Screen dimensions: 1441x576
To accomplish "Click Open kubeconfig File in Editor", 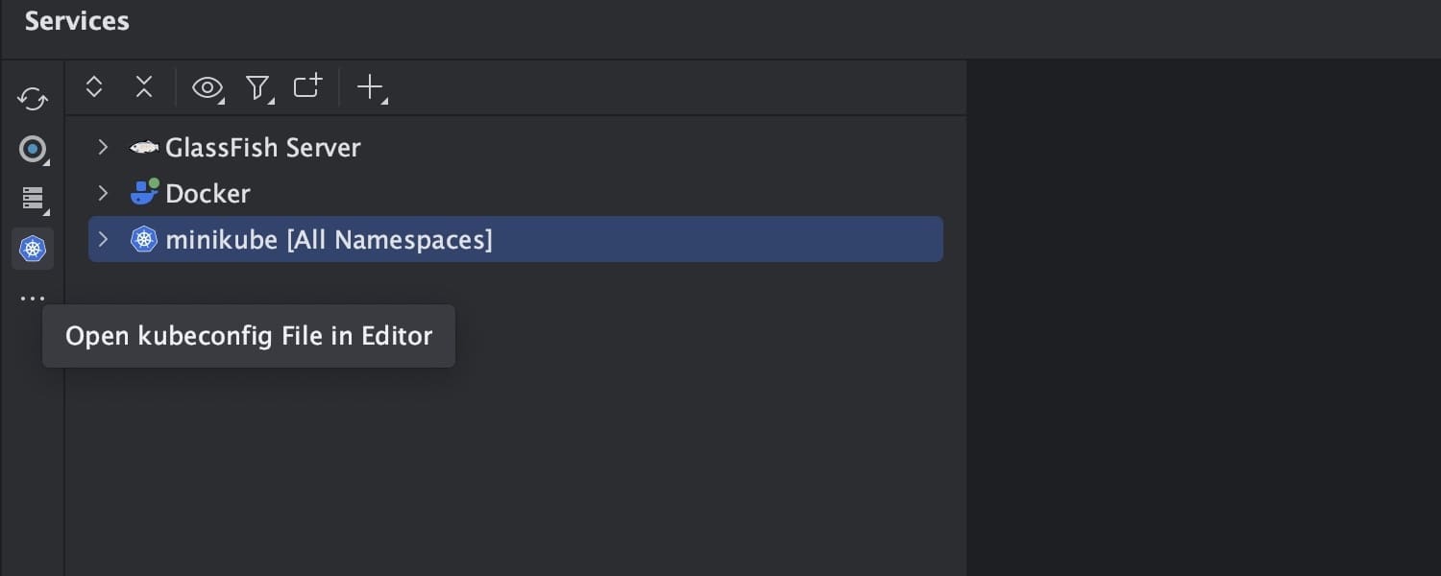I will point(248,336).
